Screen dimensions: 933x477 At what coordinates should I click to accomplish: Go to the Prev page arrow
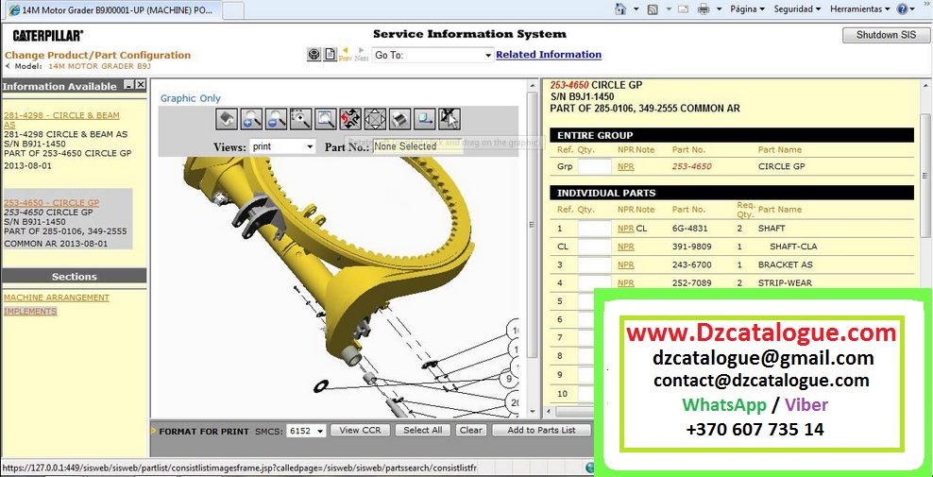(x=345, y=54)
